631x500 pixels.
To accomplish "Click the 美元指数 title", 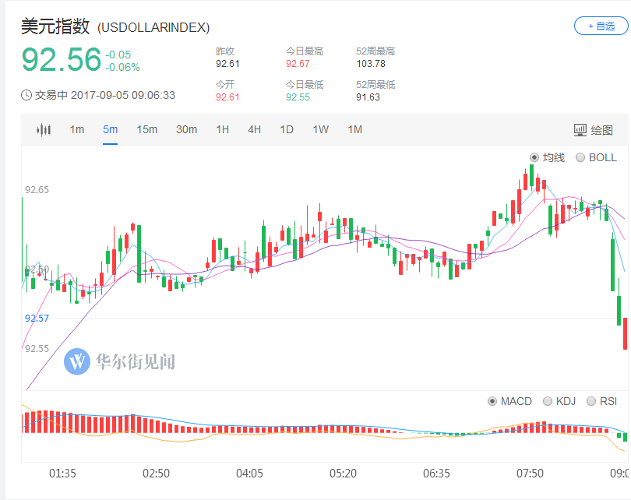I will coord(55,26).
